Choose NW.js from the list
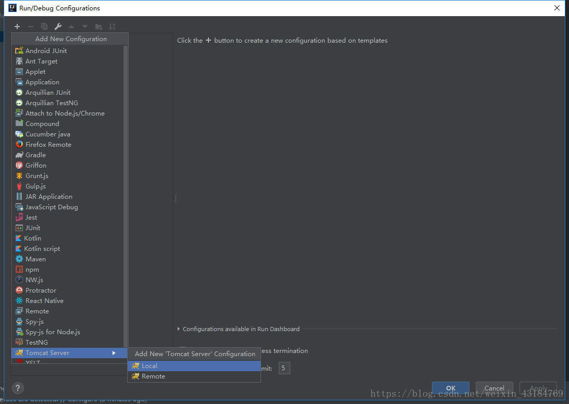 tap(68, 280)
